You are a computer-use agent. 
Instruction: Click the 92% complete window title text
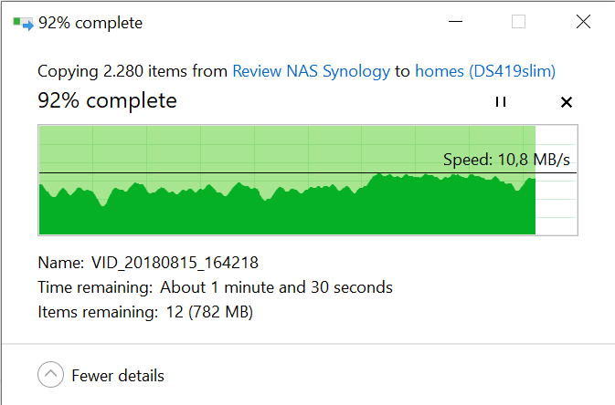(90, 23)
